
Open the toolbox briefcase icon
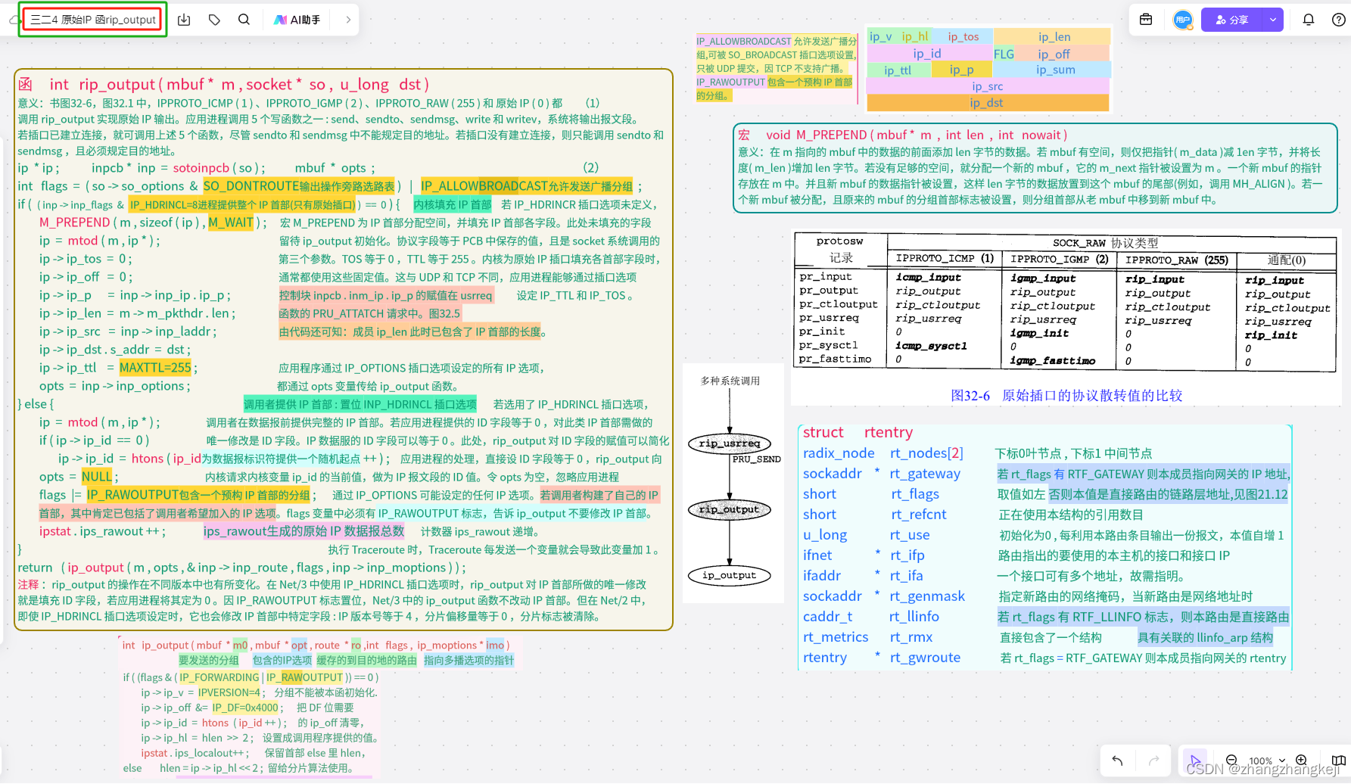(x=1146, y=20)
